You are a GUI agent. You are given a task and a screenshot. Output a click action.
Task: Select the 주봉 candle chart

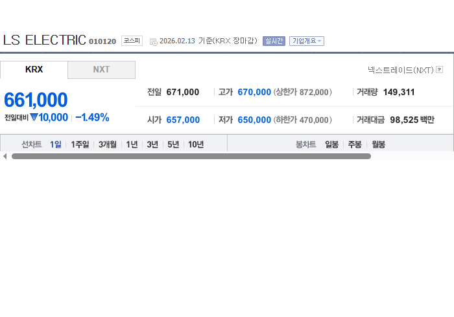(x=355, y=144)
